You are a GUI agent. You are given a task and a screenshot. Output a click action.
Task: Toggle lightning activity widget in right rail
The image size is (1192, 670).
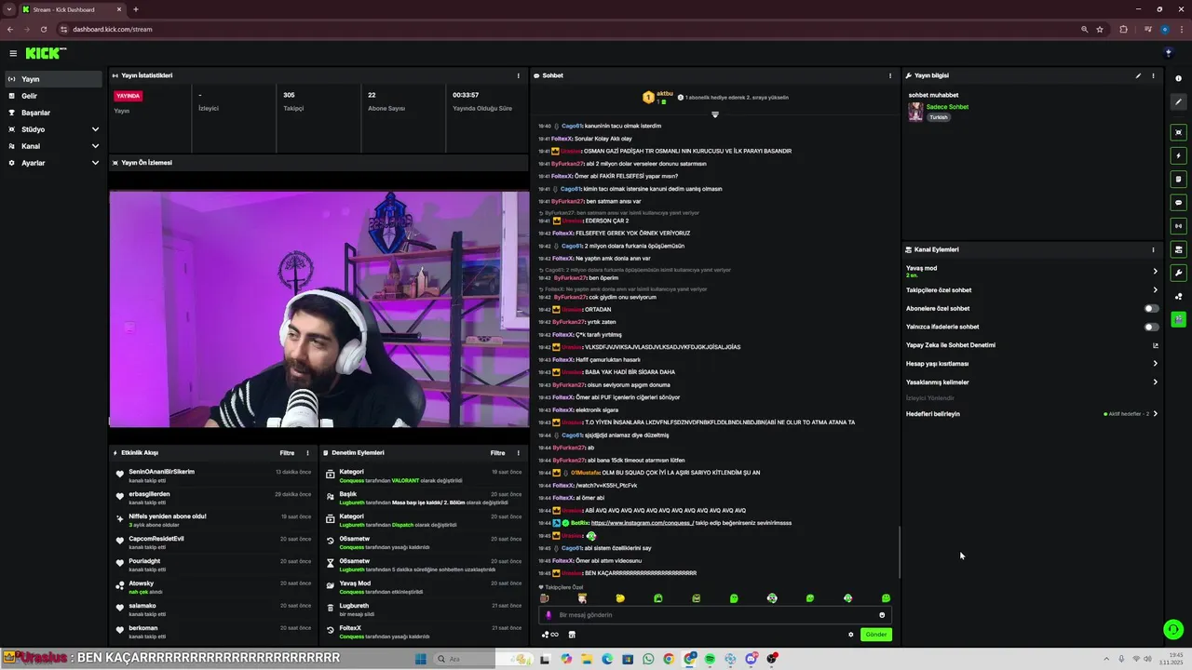tap(1178, 155)
